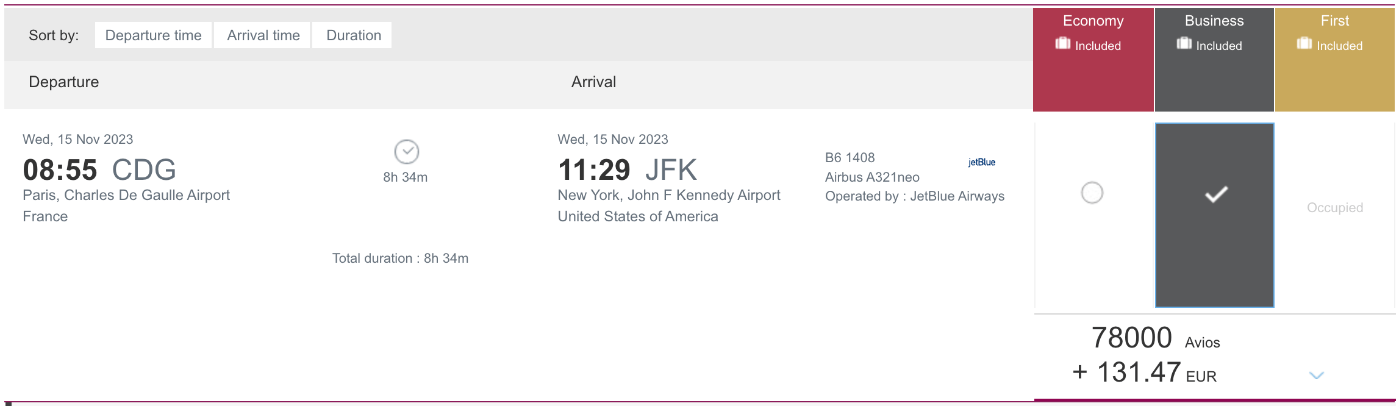Click the Business baggage included icon
Image resolution: width=1399 pixels, height=406 pixels.
(x=1184, y=43)
